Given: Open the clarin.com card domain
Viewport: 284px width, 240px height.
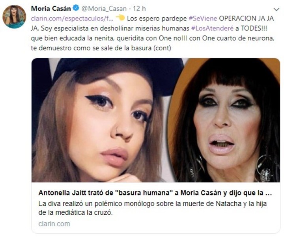Looking at the screenshot, I should coord(54,224).
